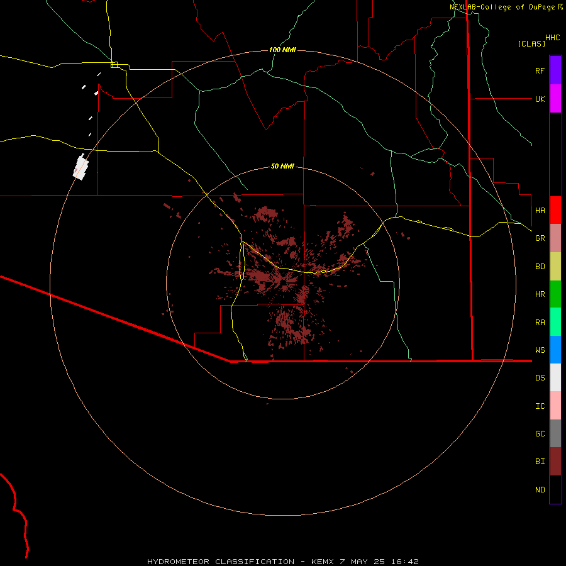Click the HHC product label
This screenshot has height=566, width=566.
pyautogui.click(x=553, y=38)
